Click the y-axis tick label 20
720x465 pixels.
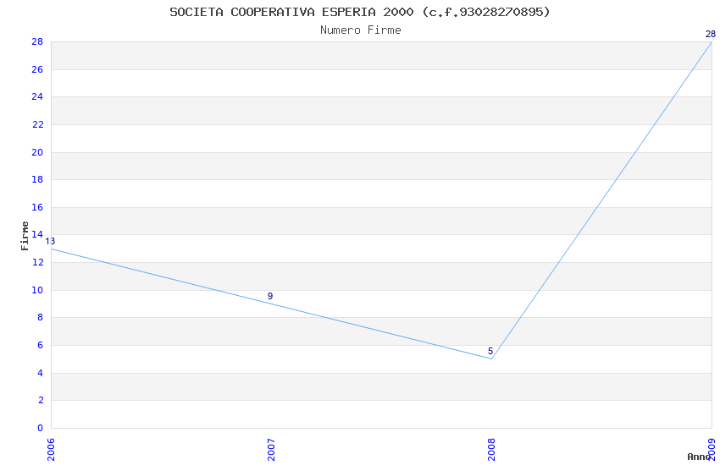coord(37,152)
